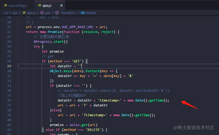Open the <function> breadcrumb symbol
The image size is (219, 135).
click(x=68, y=13)
